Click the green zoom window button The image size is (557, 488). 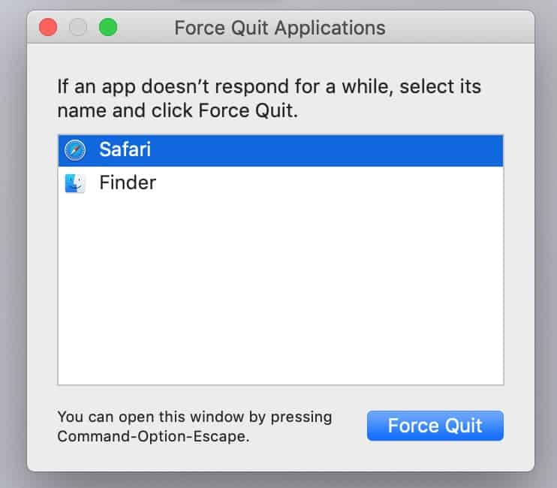click(108, 27)
